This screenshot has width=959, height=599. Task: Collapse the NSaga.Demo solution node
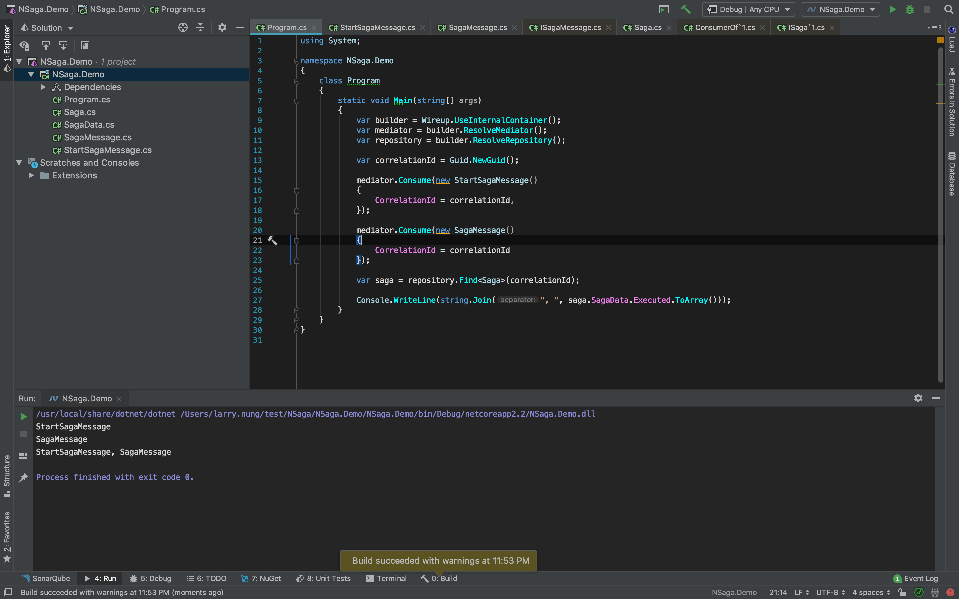point(19,62)
